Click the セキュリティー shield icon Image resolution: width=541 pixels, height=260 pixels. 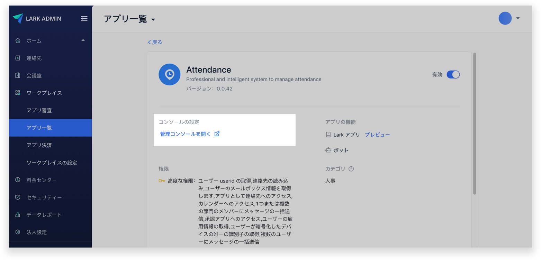pos(18,197)
